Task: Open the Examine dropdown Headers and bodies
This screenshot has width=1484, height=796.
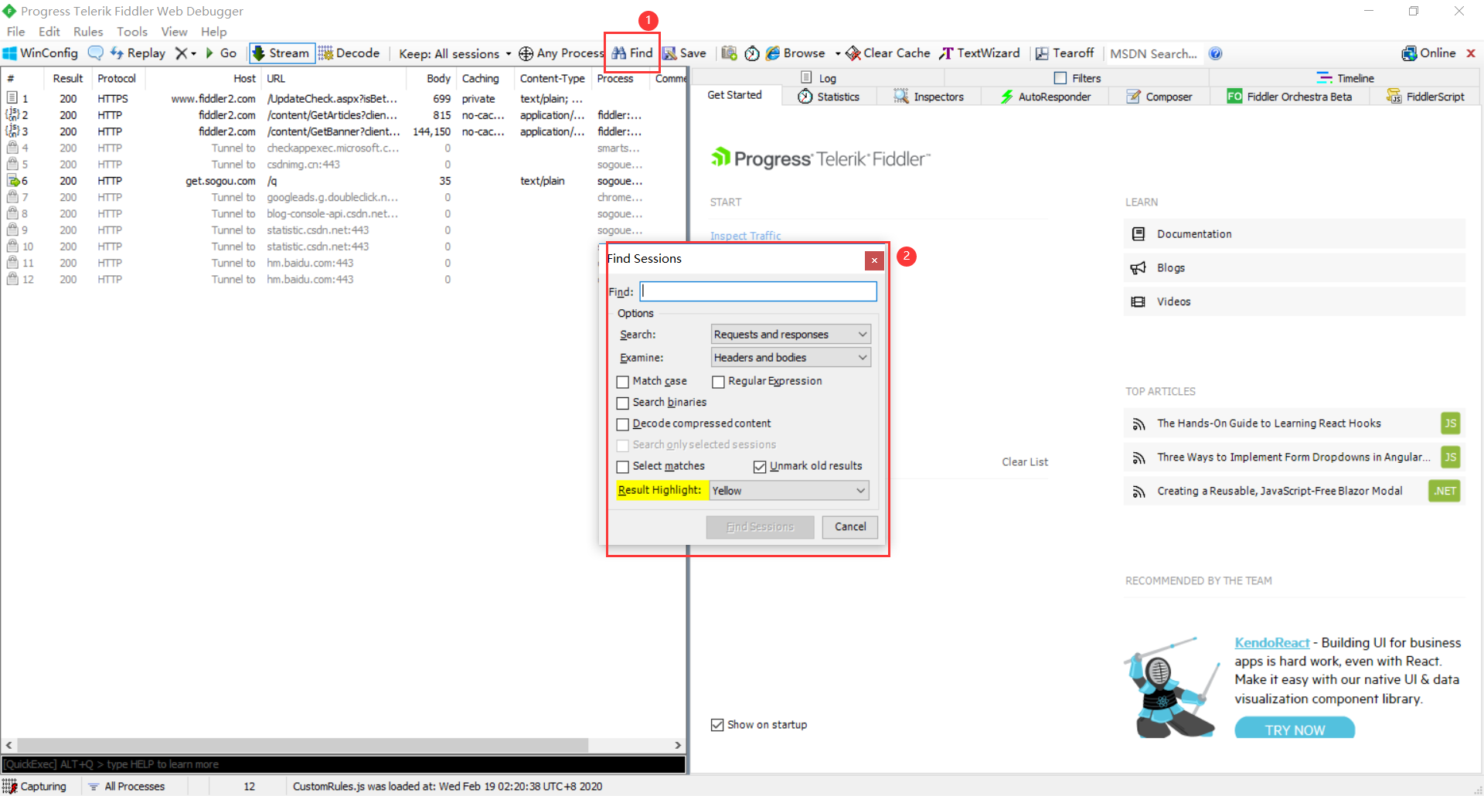Action: click(x=791, y=357)
